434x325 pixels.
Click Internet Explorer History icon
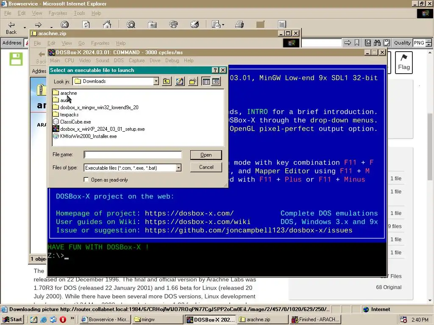tap(195, 25)
